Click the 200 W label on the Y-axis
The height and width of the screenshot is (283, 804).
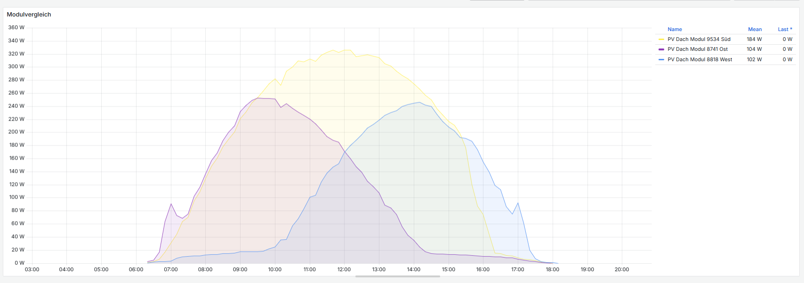pos(16,132)
